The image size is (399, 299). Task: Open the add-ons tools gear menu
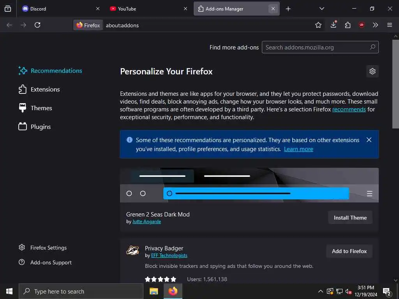coord(373,71)
